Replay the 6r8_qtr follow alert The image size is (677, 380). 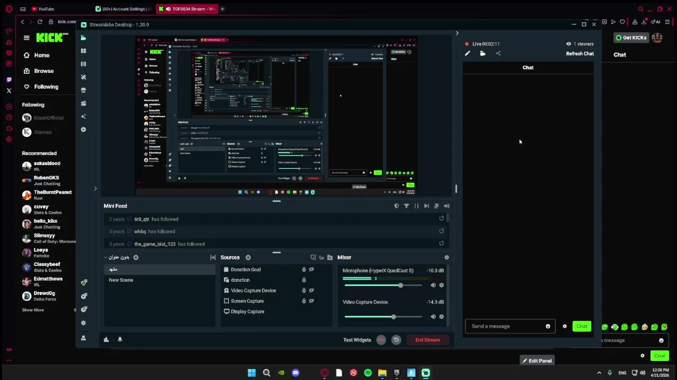[441, 218]
